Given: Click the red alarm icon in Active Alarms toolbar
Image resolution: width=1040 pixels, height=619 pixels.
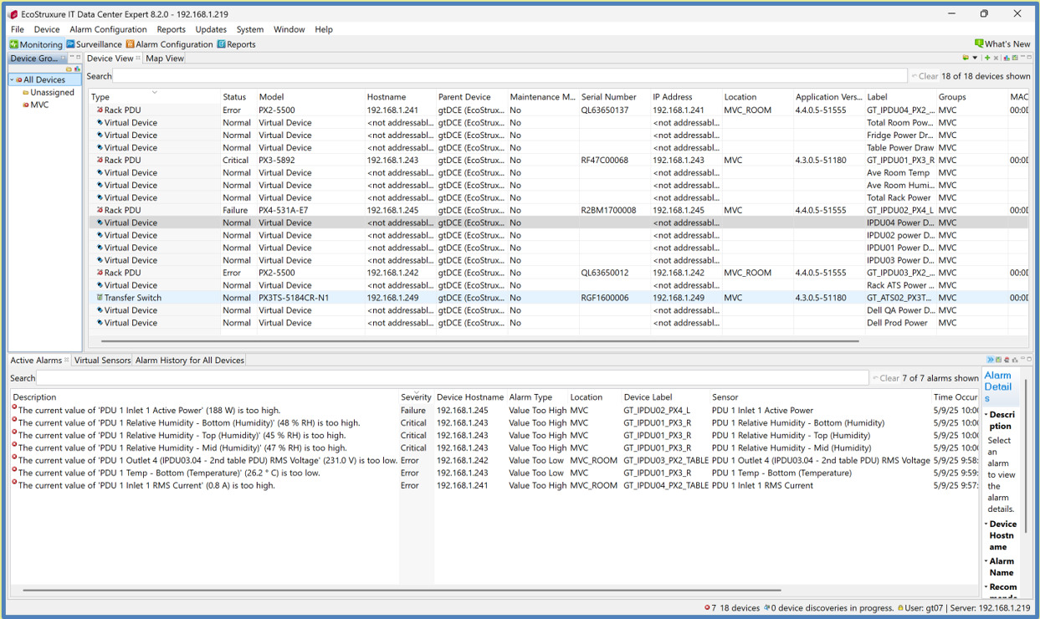Looking at the screenshot, I should (x=1007, y=360).
